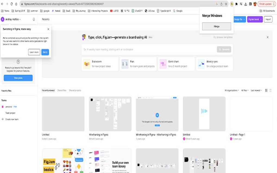
Task: Open the Interesting-Projects bookmarks folder
Action: click(98, 11)
